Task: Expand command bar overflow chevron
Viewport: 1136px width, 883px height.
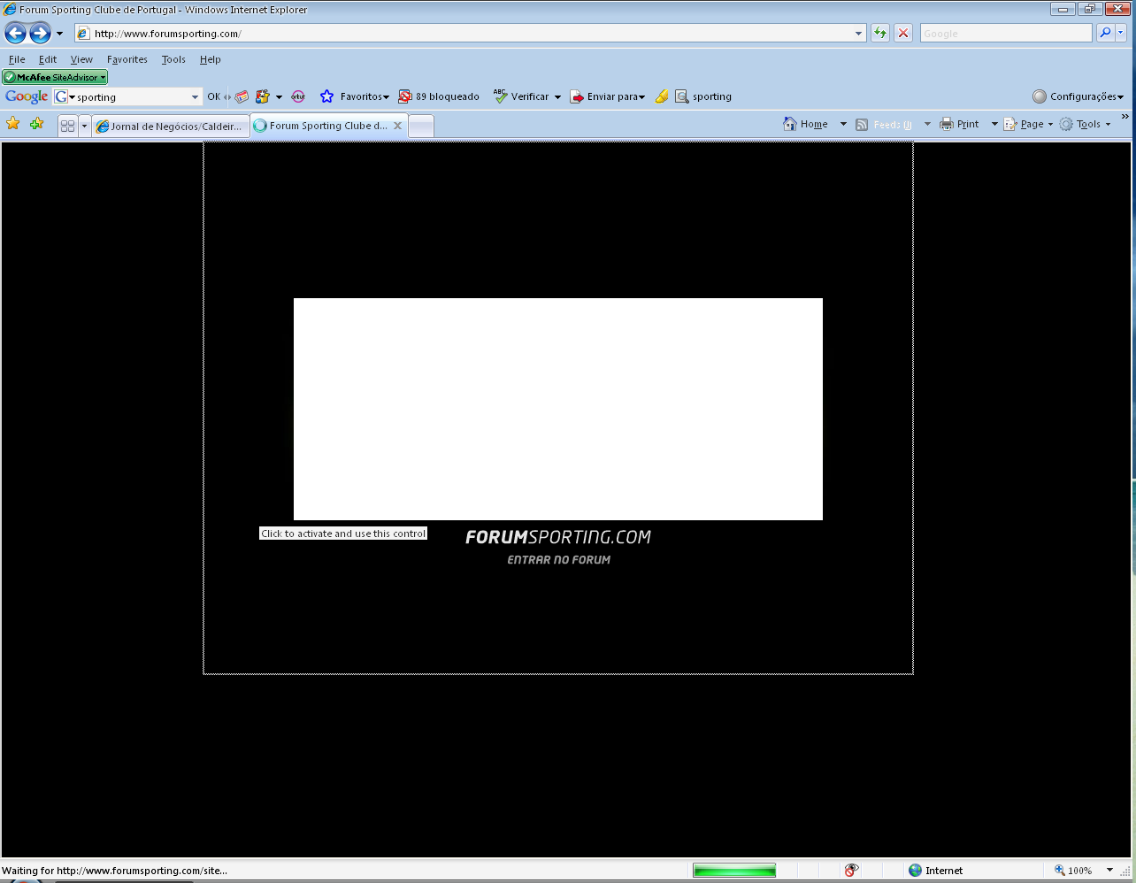Action: click(1125, 116)
